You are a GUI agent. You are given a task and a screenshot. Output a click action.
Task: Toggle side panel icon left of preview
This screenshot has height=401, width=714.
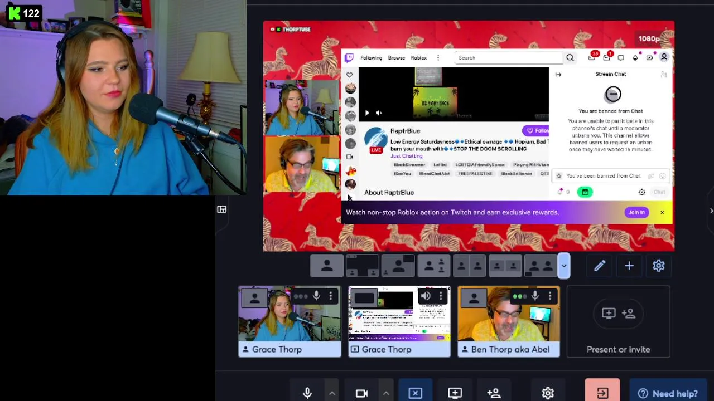[222, 209]
